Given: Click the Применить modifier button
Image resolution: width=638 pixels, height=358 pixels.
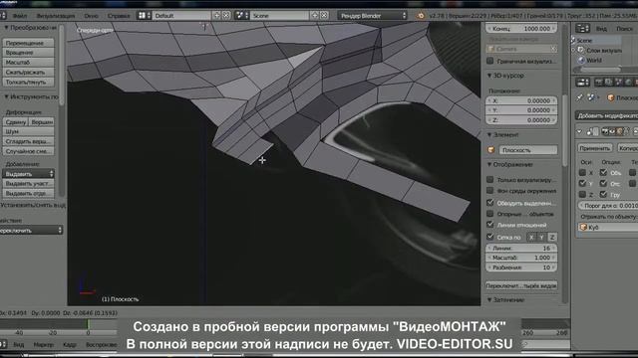Looking at the screenshot, I should (x=594, y=148).
